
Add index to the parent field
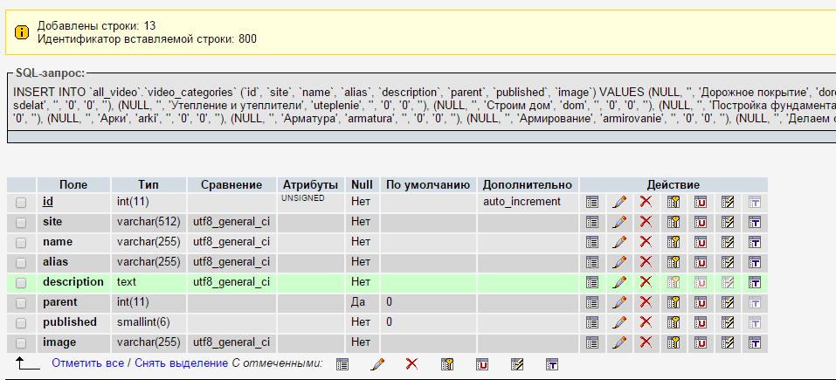click(x=727, y=303)
